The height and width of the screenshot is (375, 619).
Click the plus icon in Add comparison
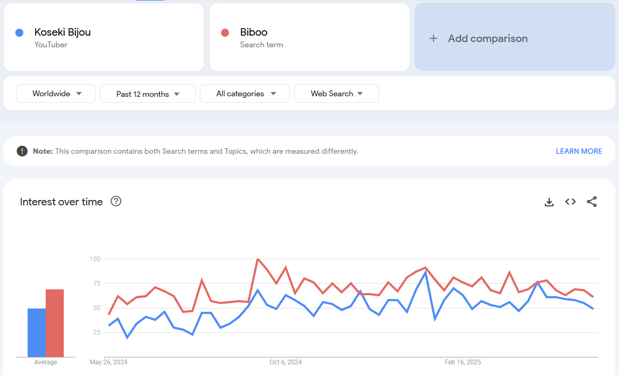click(434, 38)
